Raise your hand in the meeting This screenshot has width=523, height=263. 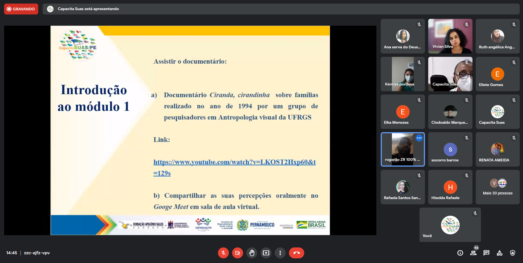click(x=252, y=253)
